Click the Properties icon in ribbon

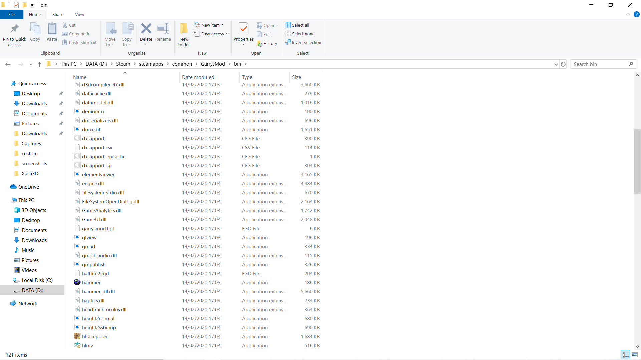click(x=243, y=29)
